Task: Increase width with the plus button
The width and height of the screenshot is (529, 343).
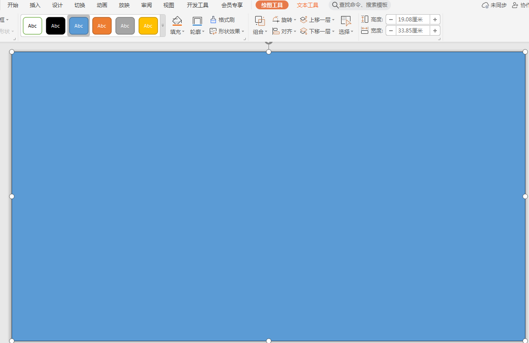Action: 435,31
